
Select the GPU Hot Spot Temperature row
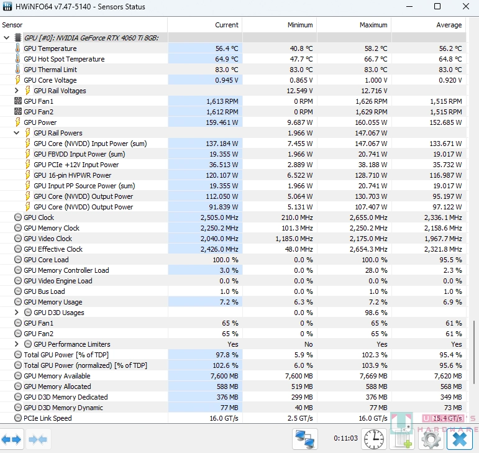tap(234, 59)
